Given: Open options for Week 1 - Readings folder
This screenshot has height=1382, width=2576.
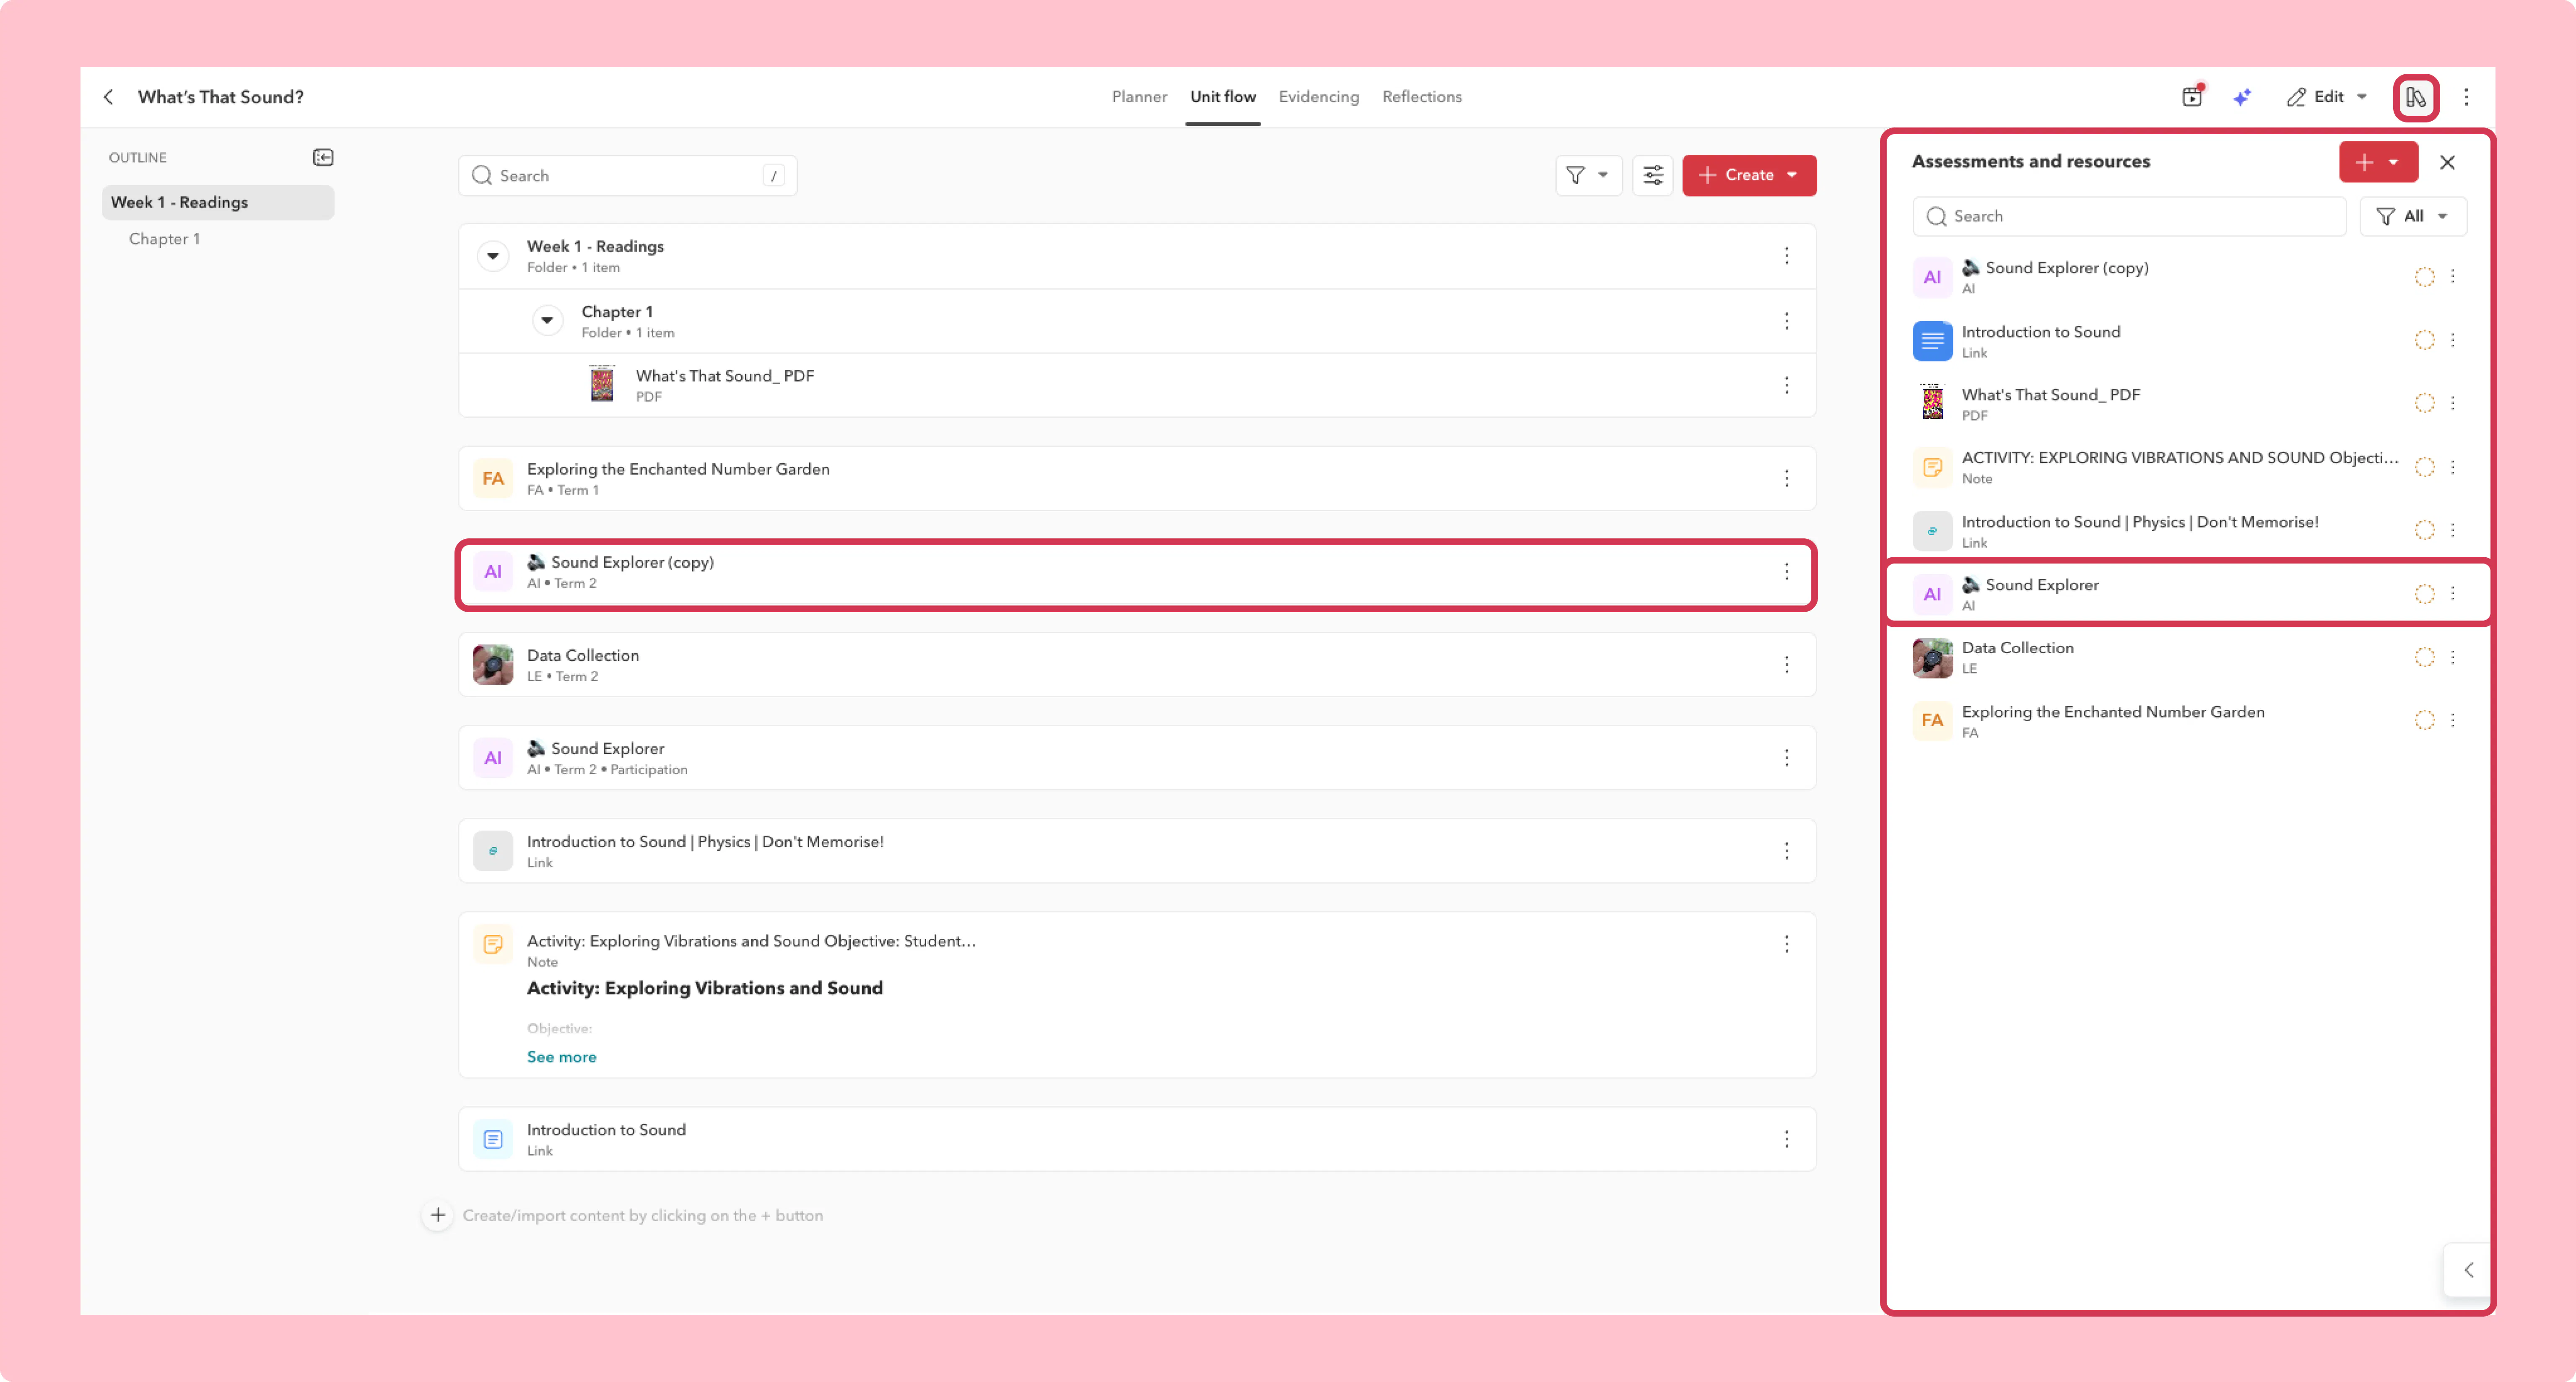Looking at the screenshot, I should pyautogui.click(x=1786, y=256).
